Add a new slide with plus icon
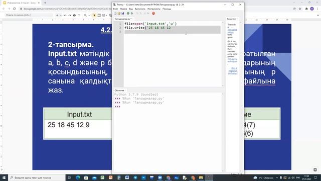Screen dimensions: 321x181 [x=57, y=15]
